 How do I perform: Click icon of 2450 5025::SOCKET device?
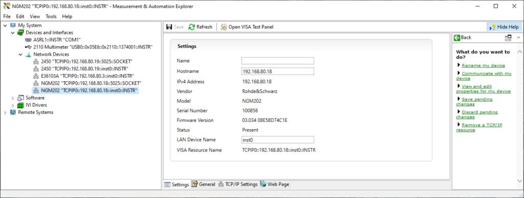tap(36, 62)
